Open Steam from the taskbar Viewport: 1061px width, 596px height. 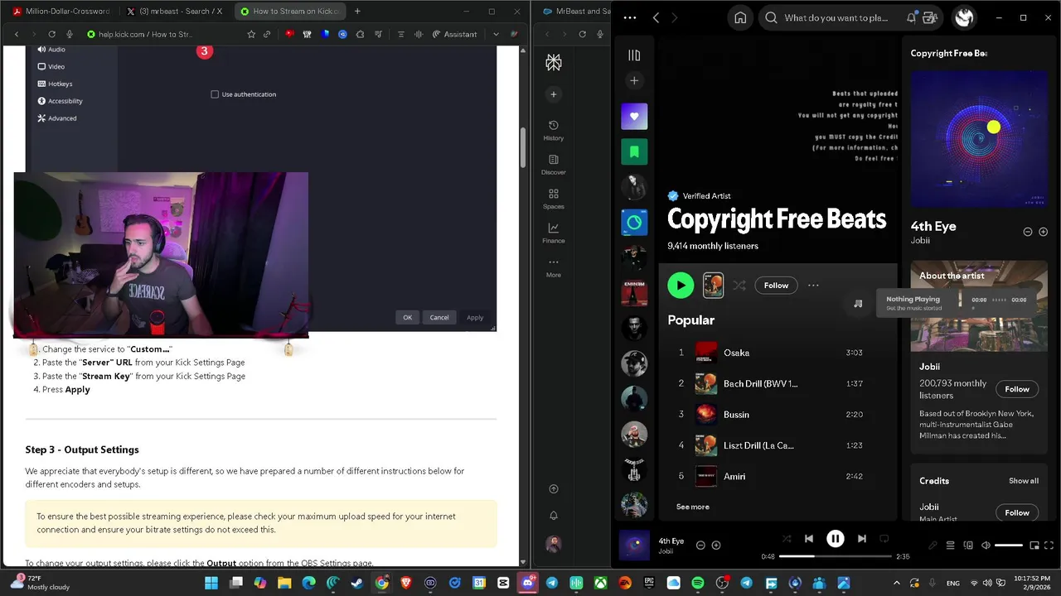(357, 583)
